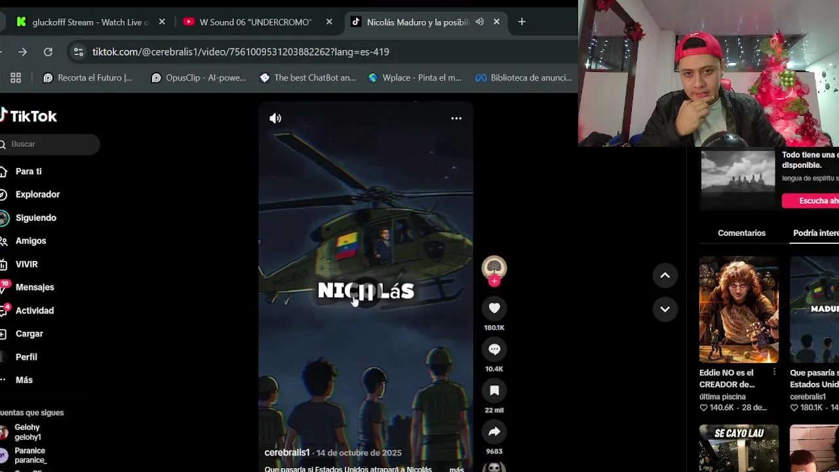Open a new browser tab
Viewport: 839px width, 472px height.
522,22
